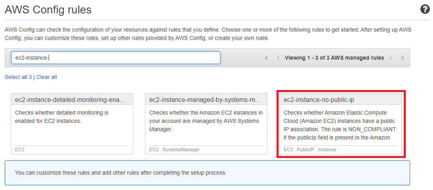Go to next page of rules
This screenshot has height=190, width=433.
tap(390, 58)
